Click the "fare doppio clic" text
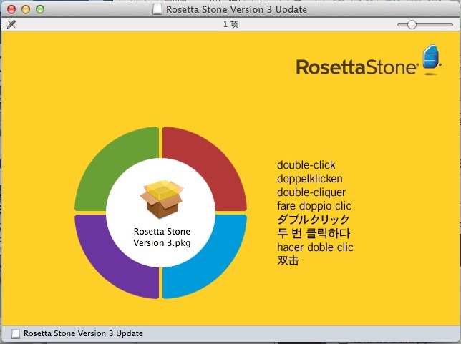 [314, 206]
